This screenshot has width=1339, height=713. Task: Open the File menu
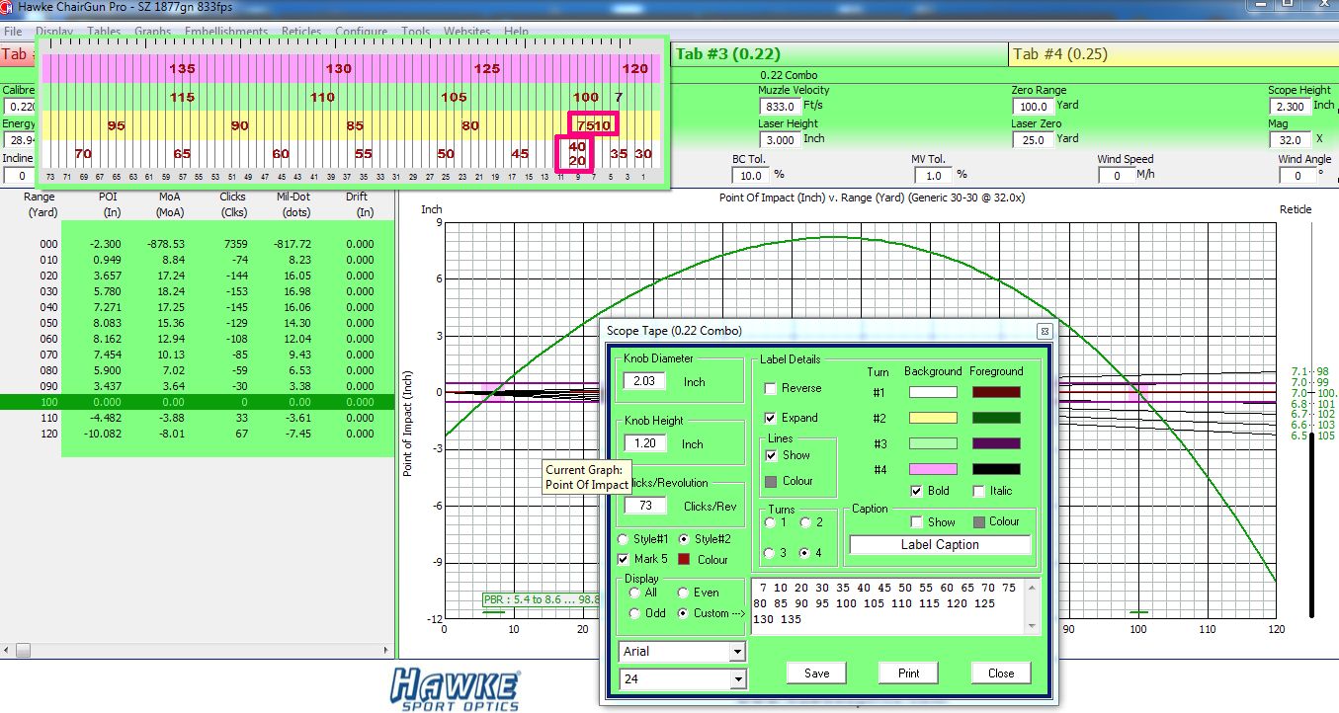point(13,32)
